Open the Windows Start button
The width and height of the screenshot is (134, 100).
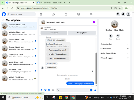pos(3,97)
